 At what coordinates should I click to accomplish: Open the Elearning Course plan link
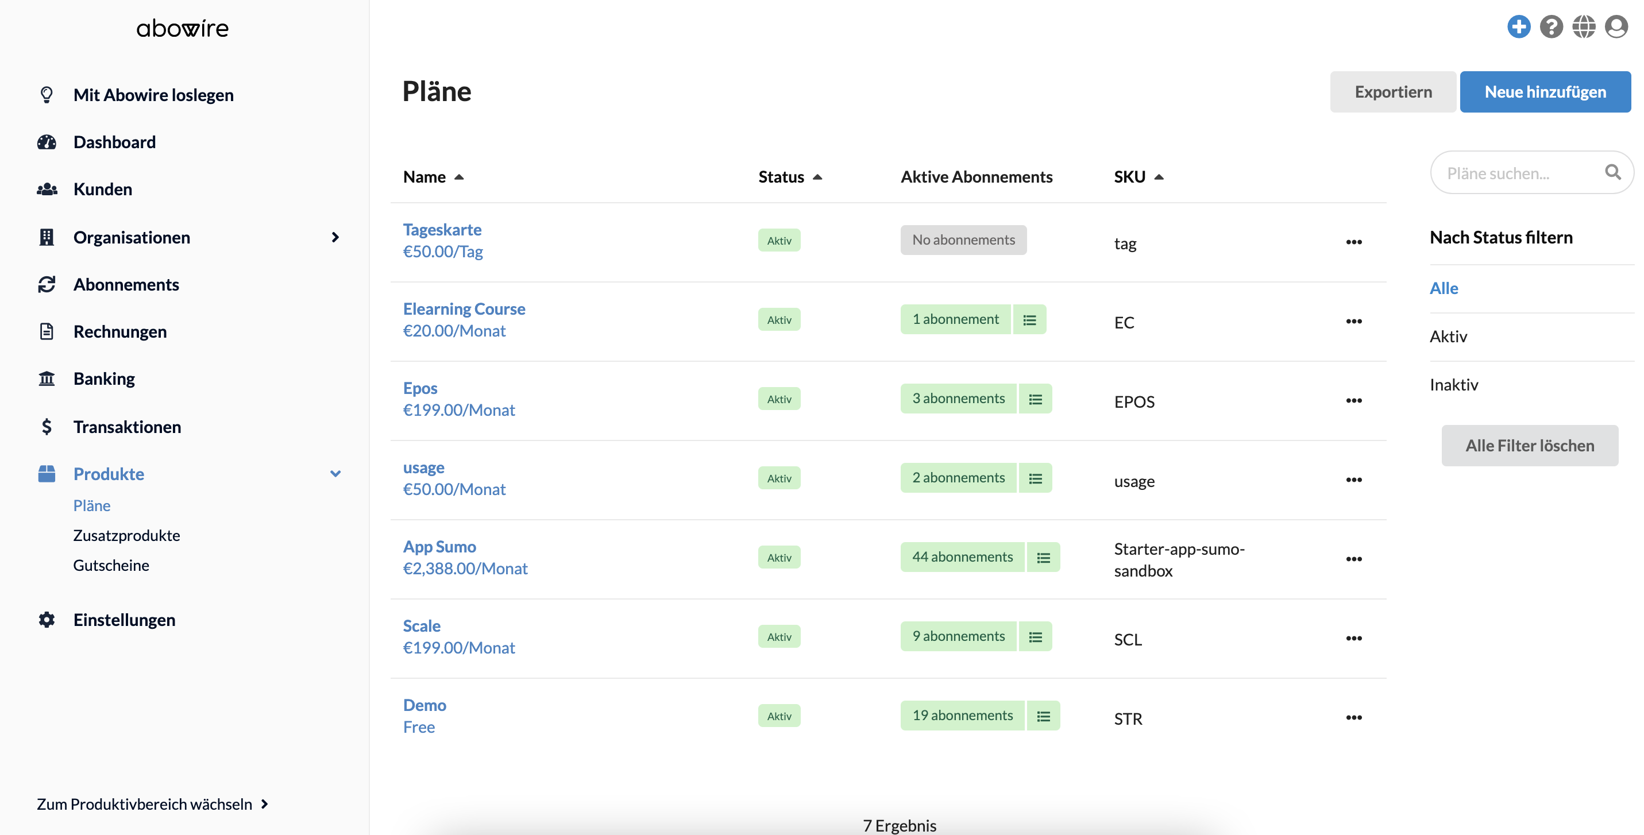pyautogui.click(x=464, y=309)
